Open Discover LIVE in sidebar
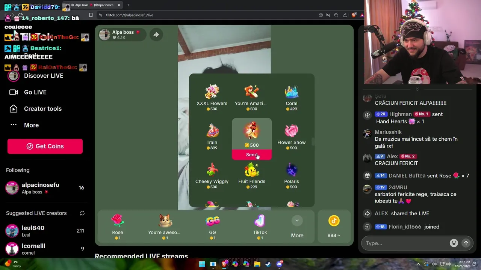 [x=44, y=76]
